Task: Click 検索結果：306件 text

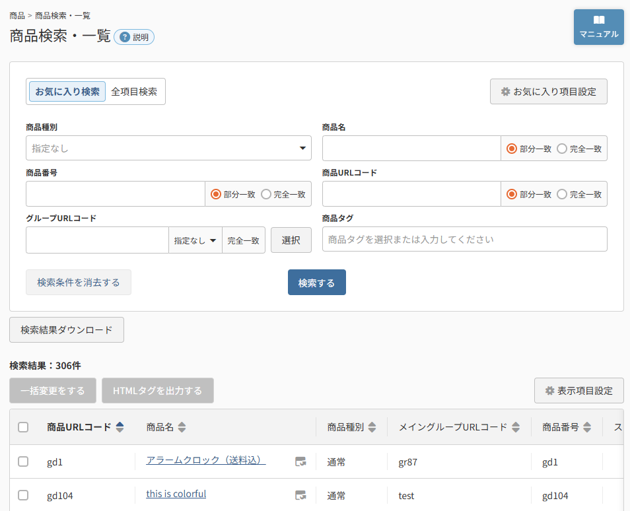Action: coord(45,366)
